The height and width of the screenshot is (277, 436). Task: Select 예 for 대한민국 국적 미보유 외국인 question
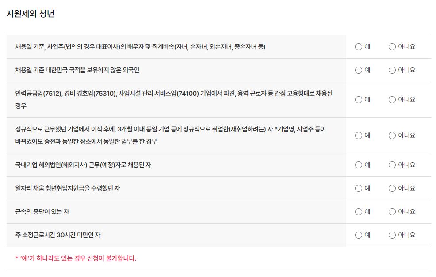click(359, 70)
